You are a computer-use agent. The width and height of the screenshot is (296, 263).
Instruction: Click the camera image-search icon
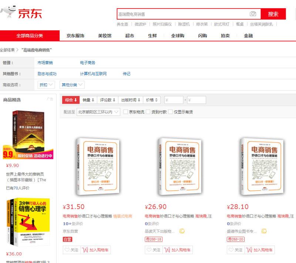[253, 14]
